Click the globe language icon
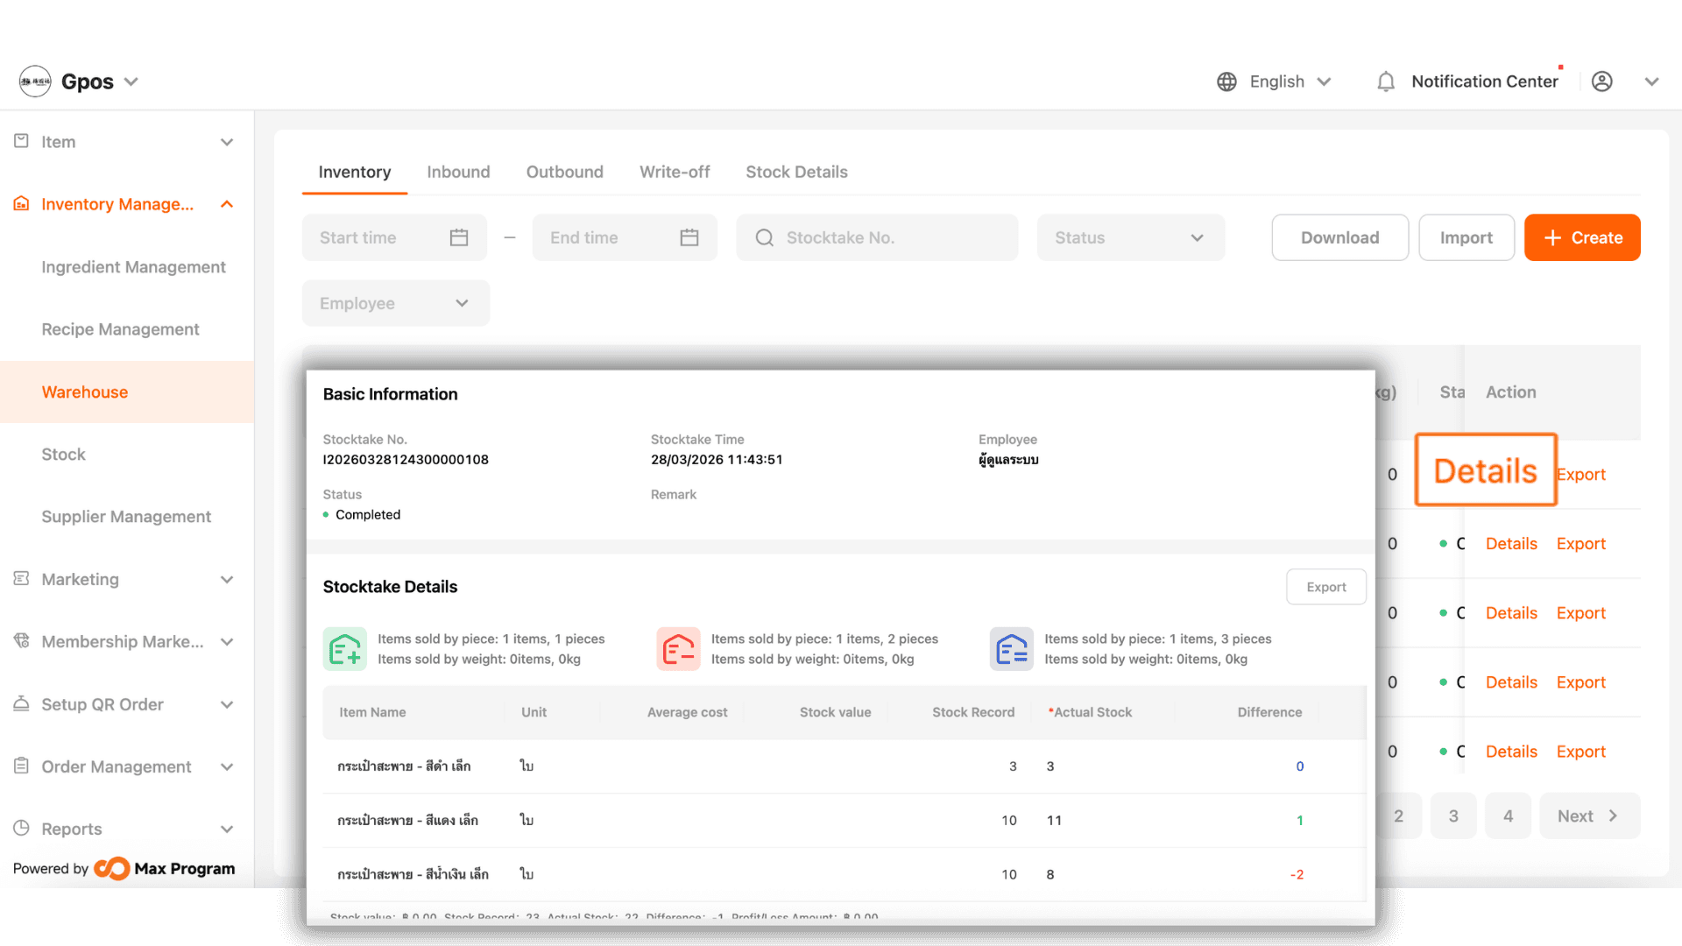 1226,81
